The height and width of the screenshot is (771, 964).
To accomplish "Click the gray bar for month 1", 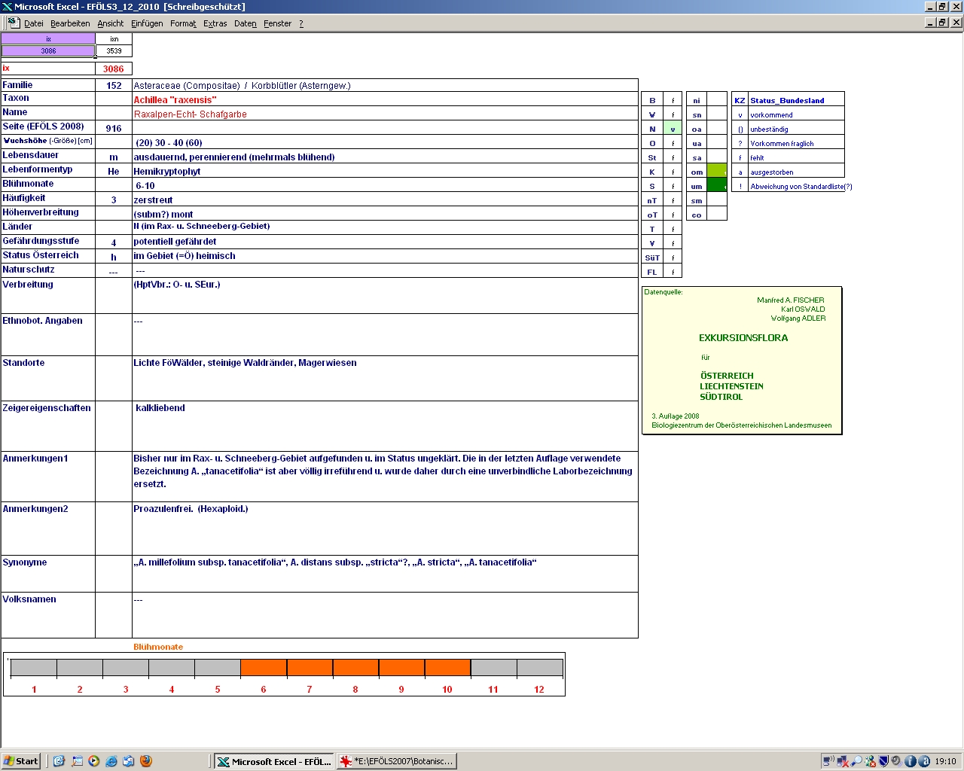I will point(34,667).
